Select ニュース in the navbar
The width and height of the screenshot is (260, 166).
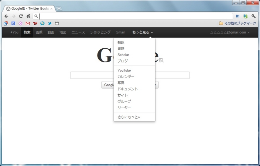tap(78, 32)
